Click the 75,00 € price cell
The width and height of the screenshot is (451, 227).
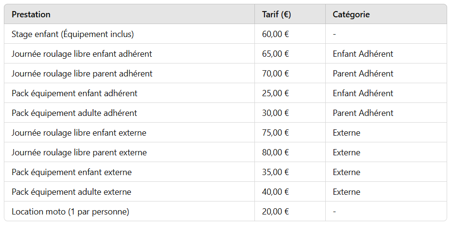(x=276, y=133)
